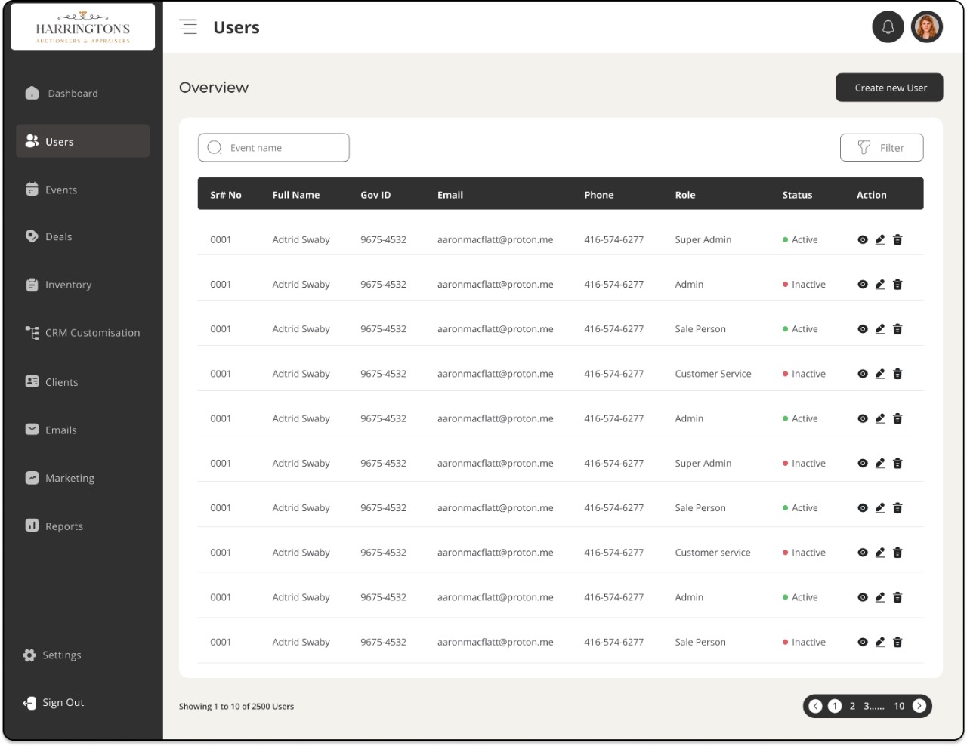Image resolution: width=967 pixels, height=746 pixels.
Task: Click the notification bell icon
Action: point(888,28)
